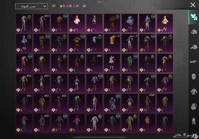Open the Glasses category in sidebar
Image resolution: width=199 pixels, height=139 pixels.
click(x=194, y=62)
